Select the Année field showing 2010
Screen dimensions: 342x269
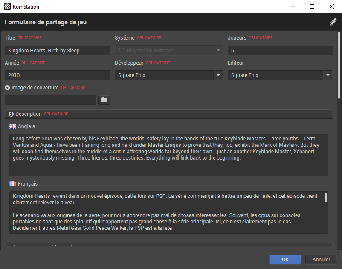tap(58, 75)
